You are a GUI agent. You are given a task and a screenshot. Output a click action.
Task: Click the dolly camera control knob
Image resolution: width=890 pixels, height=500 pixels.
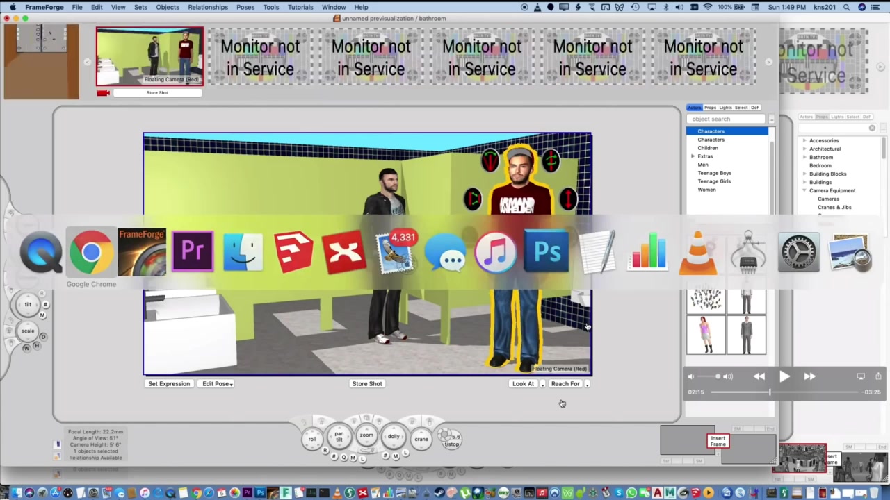394,437
